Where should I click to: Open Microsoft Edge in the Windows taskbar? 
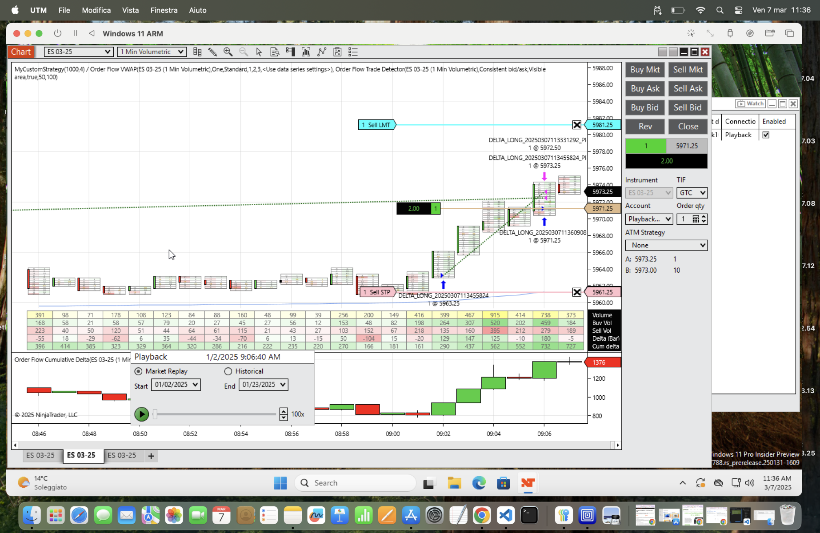click(479, 483)
